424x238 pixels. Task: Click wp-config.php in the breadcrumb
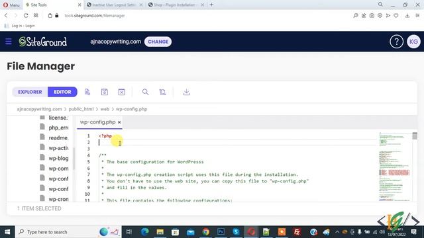[132, 109]
